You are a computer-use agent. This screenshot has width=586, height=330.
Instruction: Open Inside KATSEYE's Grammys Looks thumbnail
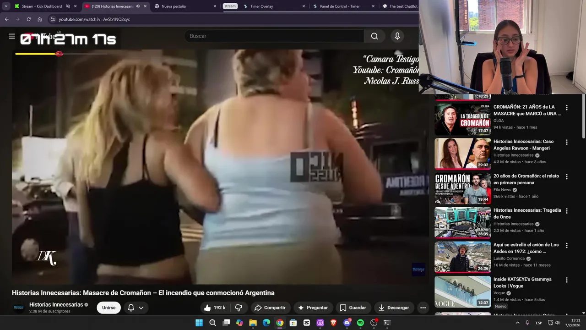(x=462, y=291)
